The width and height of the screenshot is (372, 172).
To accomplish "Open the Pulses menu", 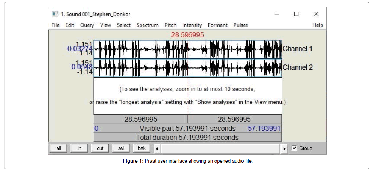I will pyautogui.click(x=240, y=25).
